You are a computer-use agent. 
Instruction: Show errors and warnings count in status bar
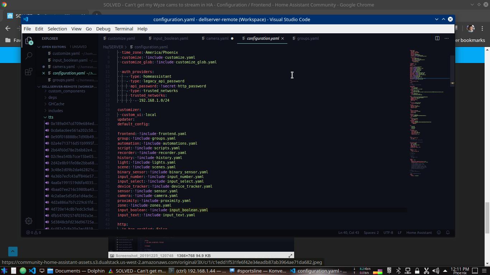click(x=33, y=232)
